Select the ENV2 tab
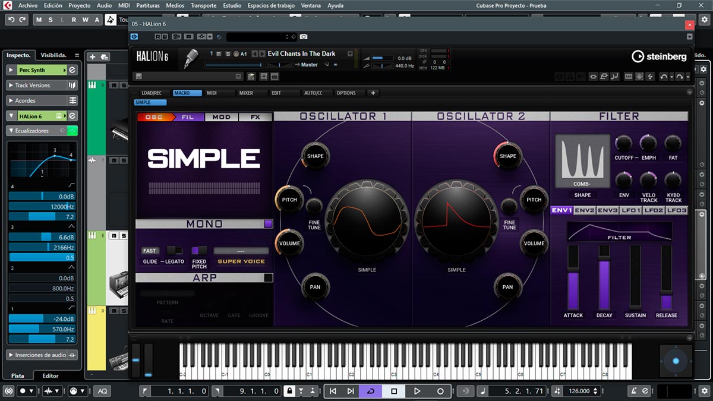The image size is (713, 401). [585, 210]
